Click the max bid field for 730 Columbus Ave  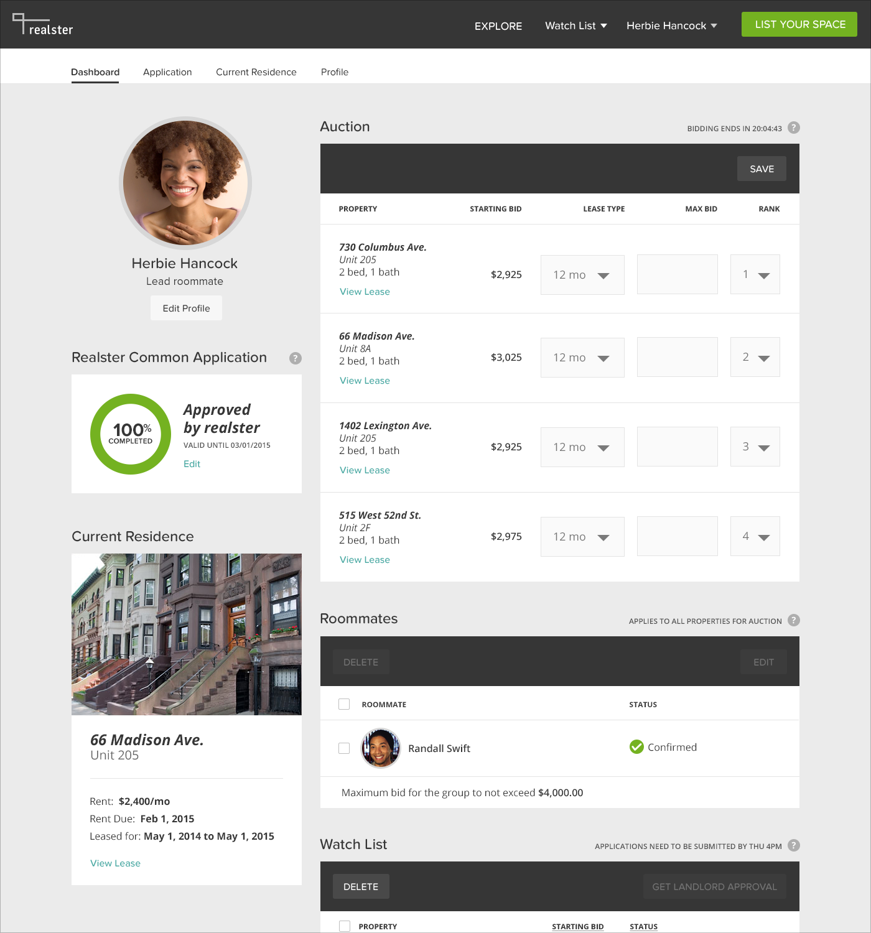tap(677, 274)
